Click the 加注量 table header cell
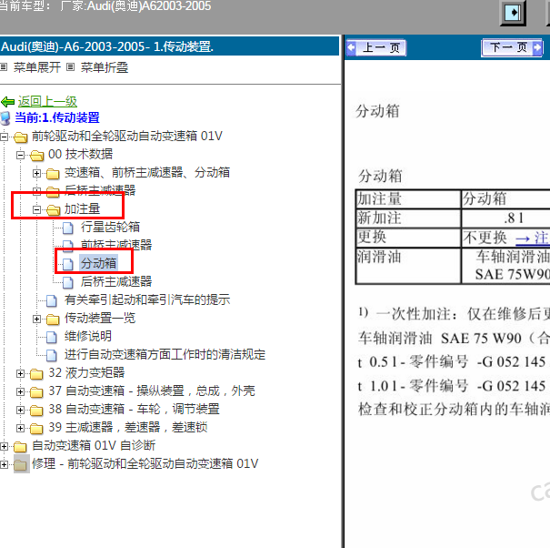Image resolution: width=550 pixels, height=548 pixels. 408,199
